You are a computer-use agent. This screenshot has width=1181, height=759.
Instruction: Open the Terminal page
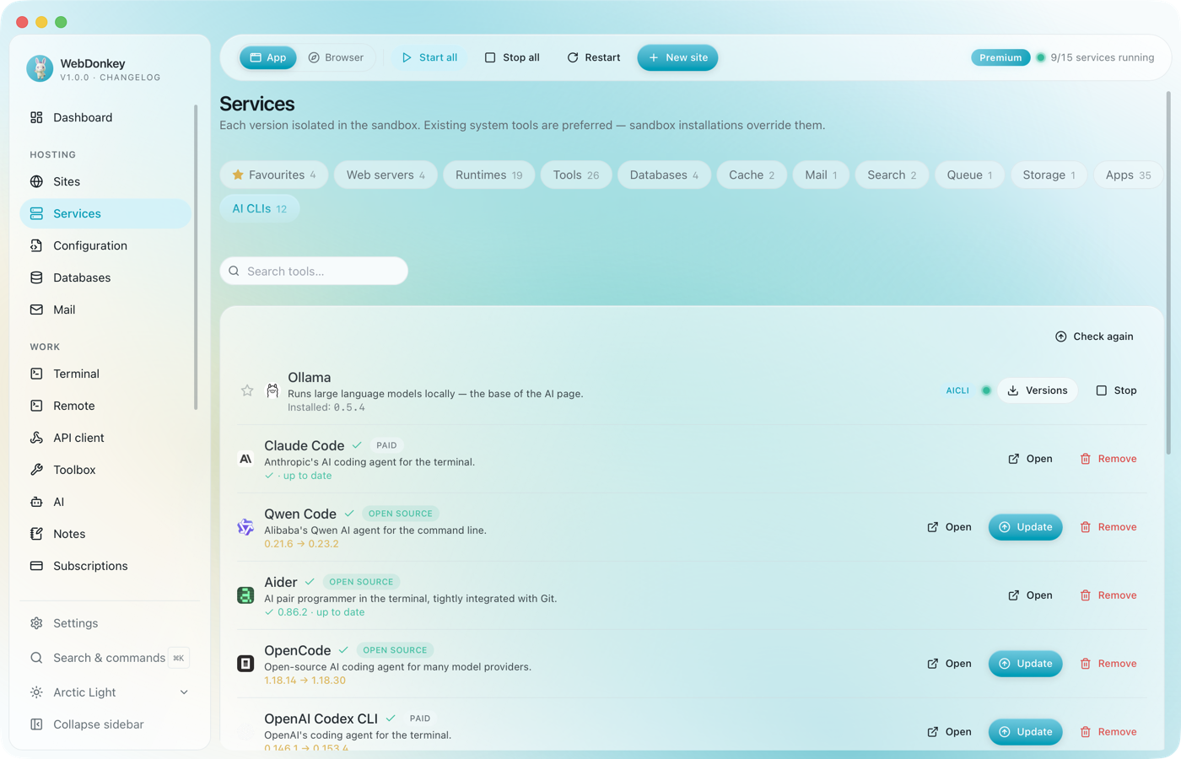105,374
